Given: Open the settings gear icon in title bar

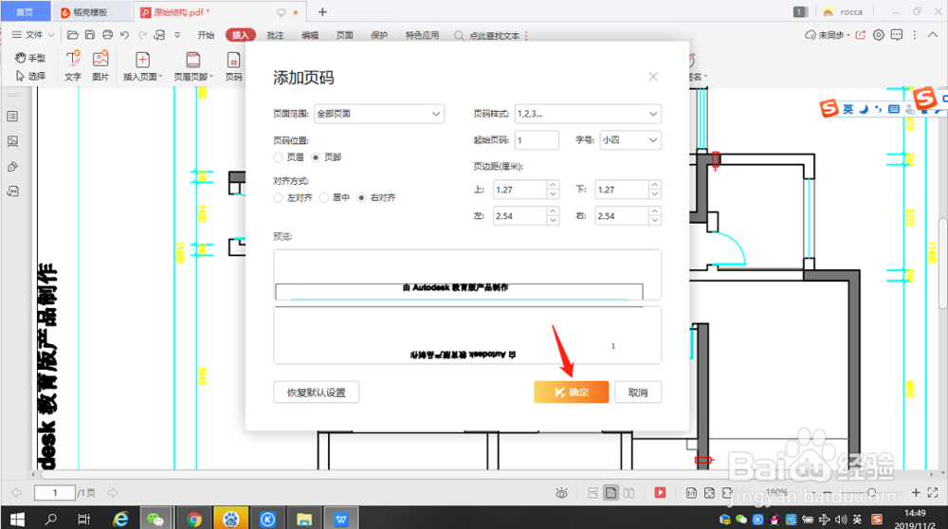Looking at the screenshot, I should pyautogui.click(x=879, y=35).
